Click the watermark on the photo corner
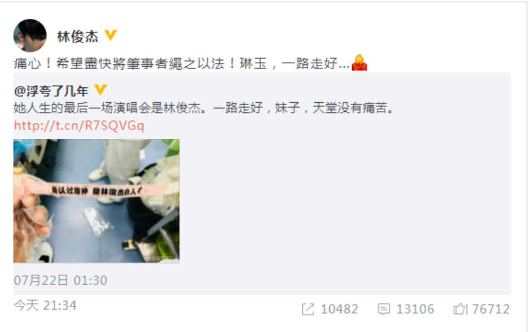 161,259
